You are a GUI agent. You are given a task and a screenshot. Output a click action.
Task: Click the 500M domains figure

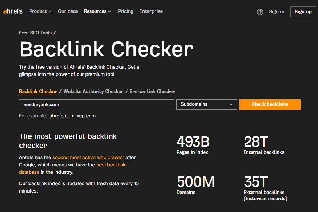(196, 182)
